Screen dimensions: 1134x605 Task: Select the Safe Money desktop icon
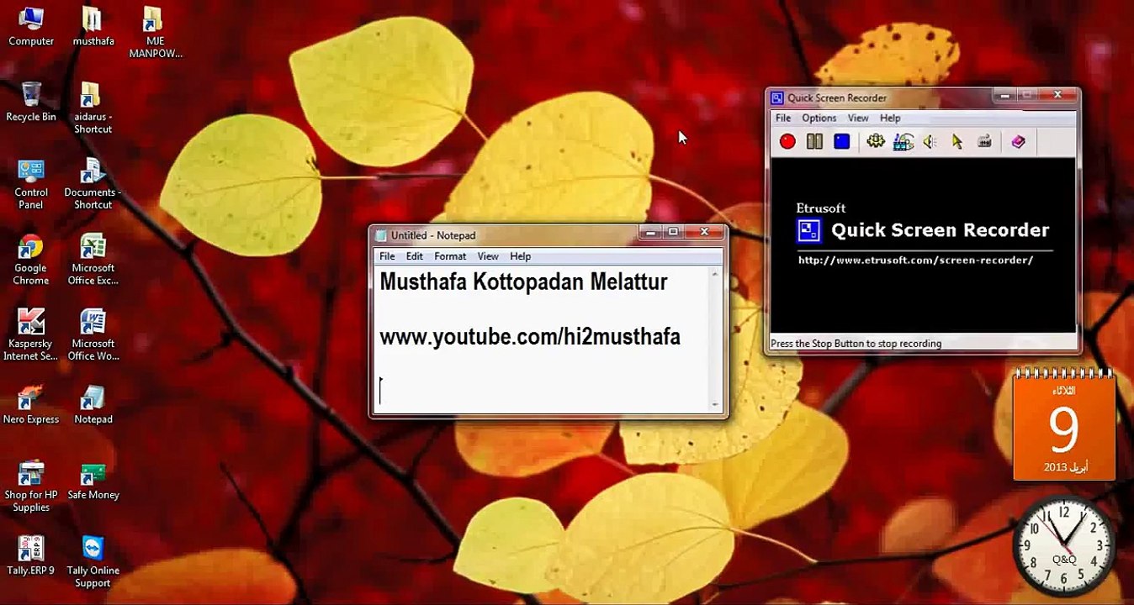[x=93, y=481]
